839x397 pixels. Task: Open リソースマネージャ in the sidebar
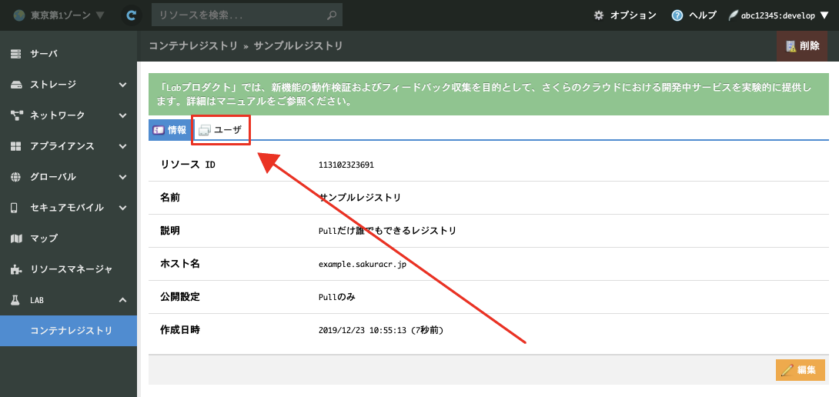[x=69, y=269]
